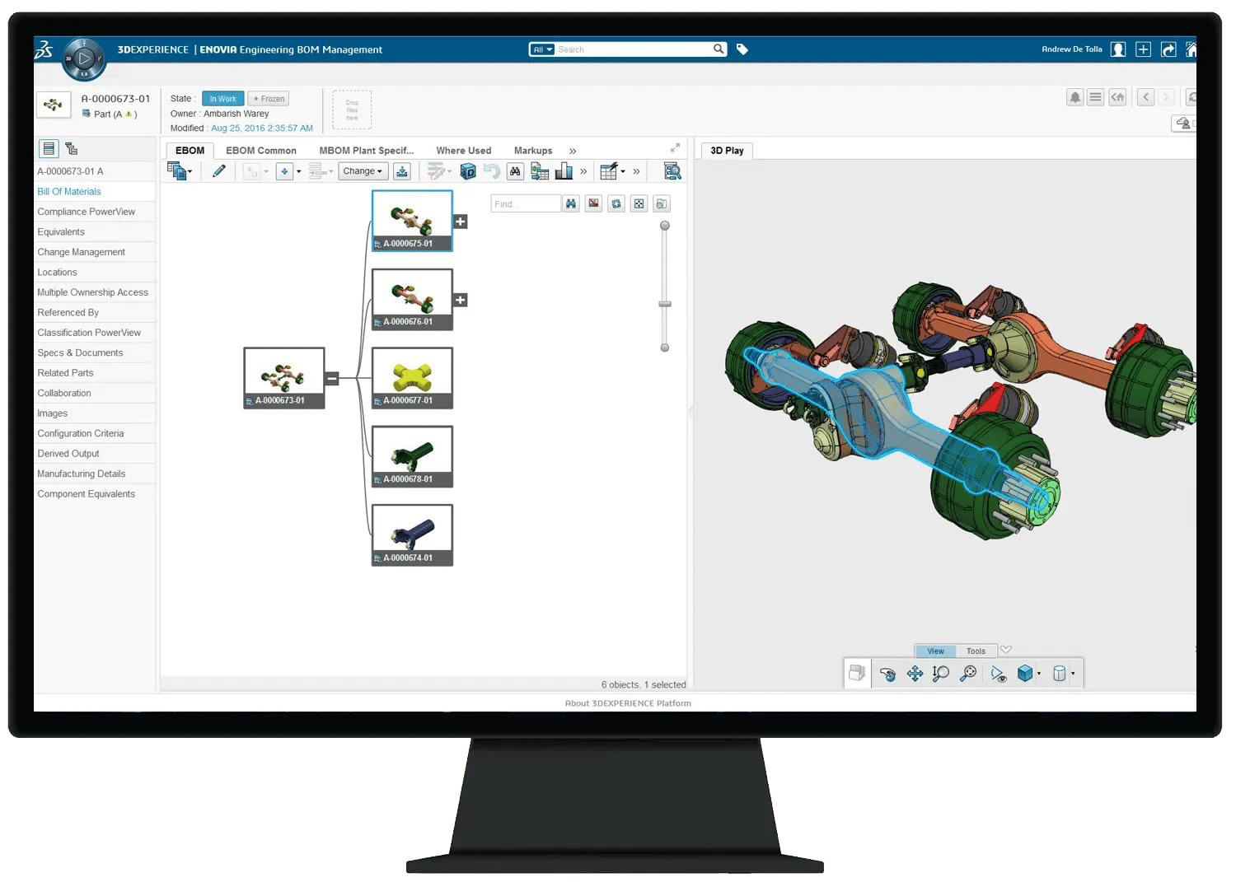The height and width of the screenshot is (882, 1236).
Task: Click the bar chart report icon
Action: tap(564, 170)
